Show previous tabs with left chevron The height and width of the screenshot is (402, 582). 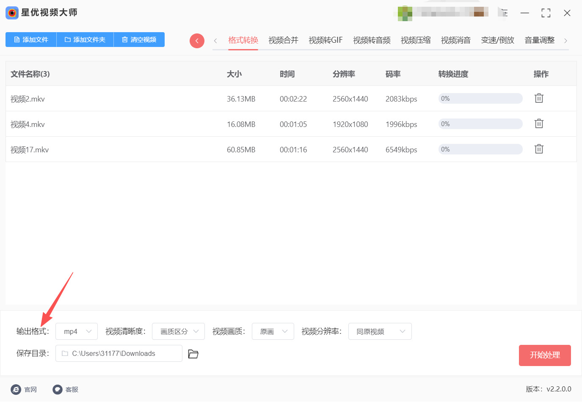pos(215,41)
